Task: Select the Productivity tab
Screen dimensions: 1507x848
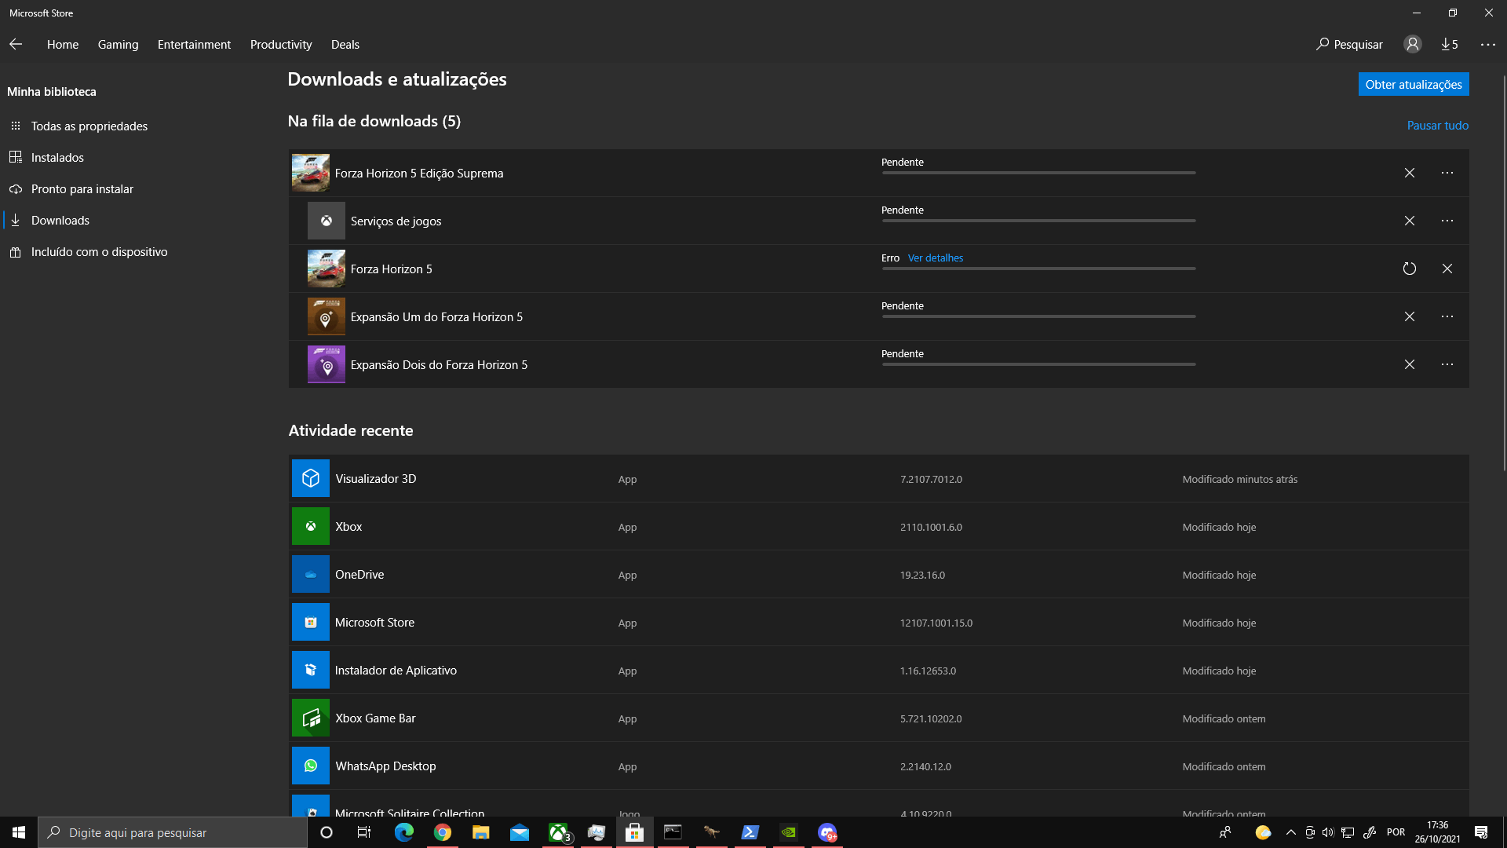Action: point(281,45)
